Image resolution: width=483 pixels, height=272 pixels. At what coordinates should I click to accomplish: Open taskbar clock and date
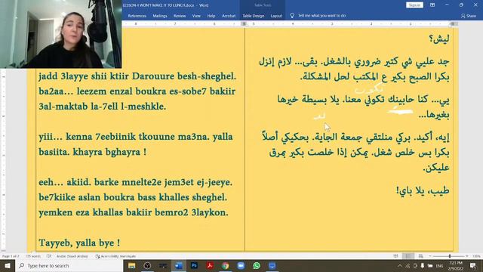456,265
